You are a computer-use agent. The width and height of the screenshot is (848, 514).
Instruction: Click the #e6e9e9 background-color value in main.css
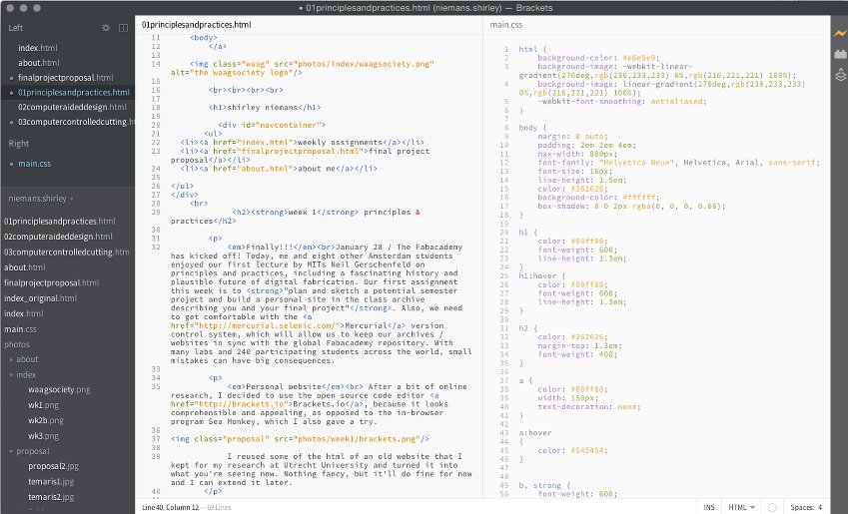click(x=638, y=57)
